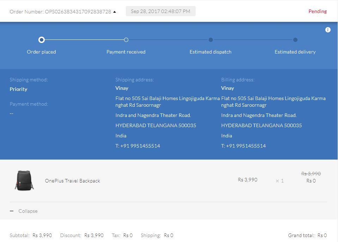Collapse order via arrow beside order number

(x=115, y=12)
